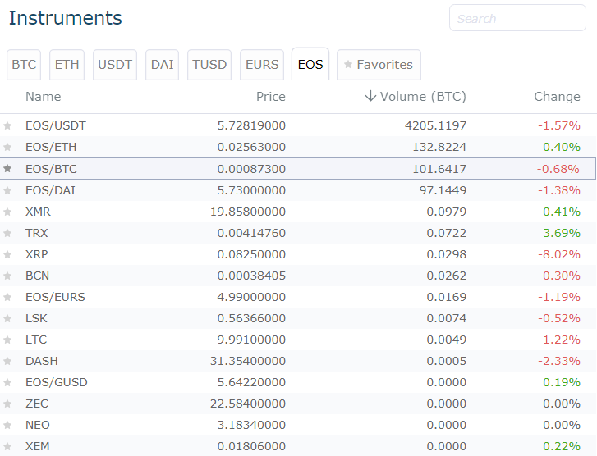This screenshot has width=597, height=456.
Task: Star the EOS/DAI instrument
Action: coord(7,190)
